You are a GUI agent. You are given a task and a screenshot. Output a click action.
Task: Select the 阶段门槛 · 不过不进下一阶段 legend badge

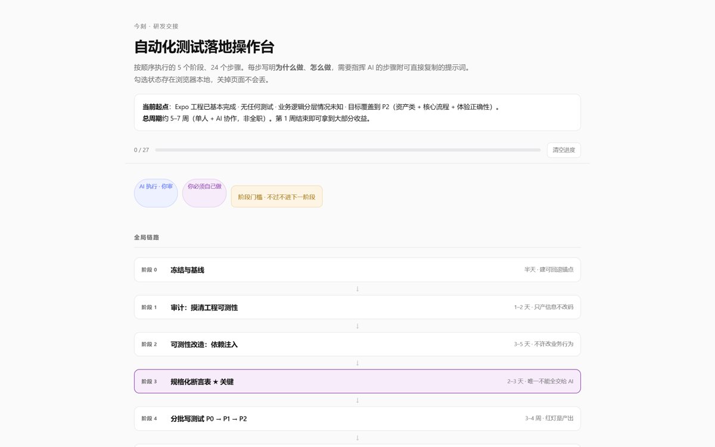coord(277,197)
